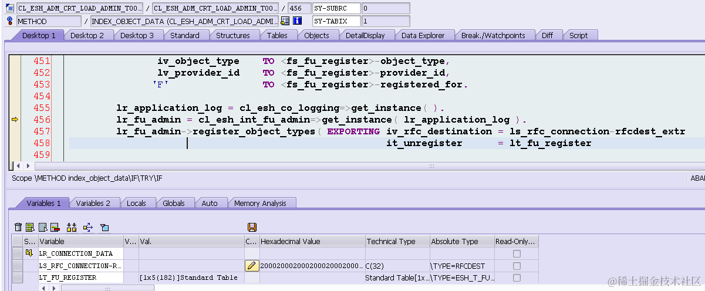Click the green list icon next to trash
Screen dimensions: 705x291
[x=31, y=227]
